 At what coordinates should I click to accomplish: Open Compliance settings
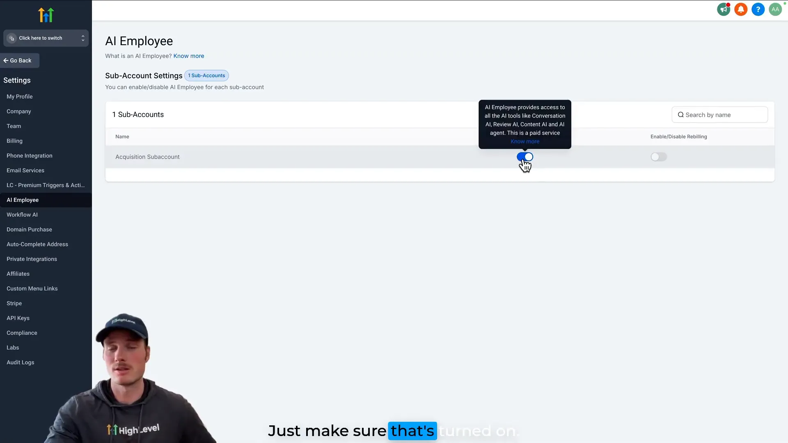click(22, 333)
